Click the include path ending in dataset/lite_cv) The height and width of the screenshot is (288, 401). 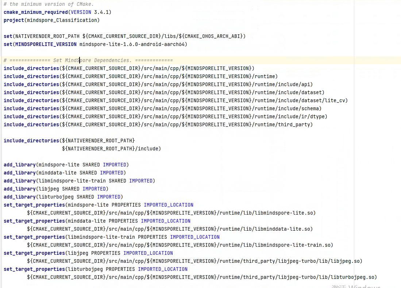coord(176,100)
